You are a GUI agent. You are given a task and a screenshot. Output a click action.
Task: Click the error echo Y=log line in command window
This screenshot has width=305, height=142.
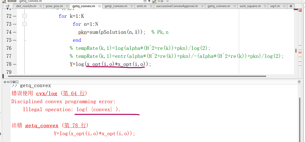[94, 134]
